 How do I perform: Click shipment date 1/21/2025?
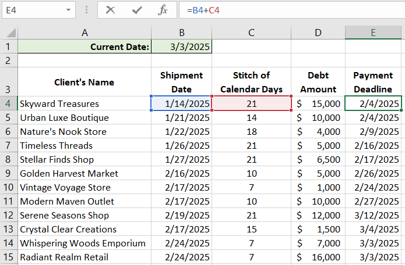[182, 117]
